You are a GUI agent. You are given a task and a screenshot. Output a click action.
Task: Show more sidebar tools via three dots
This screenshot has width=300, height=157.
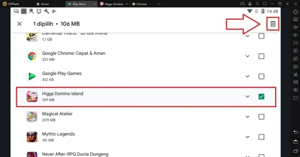pyautogui.click(x=295, y=98)
